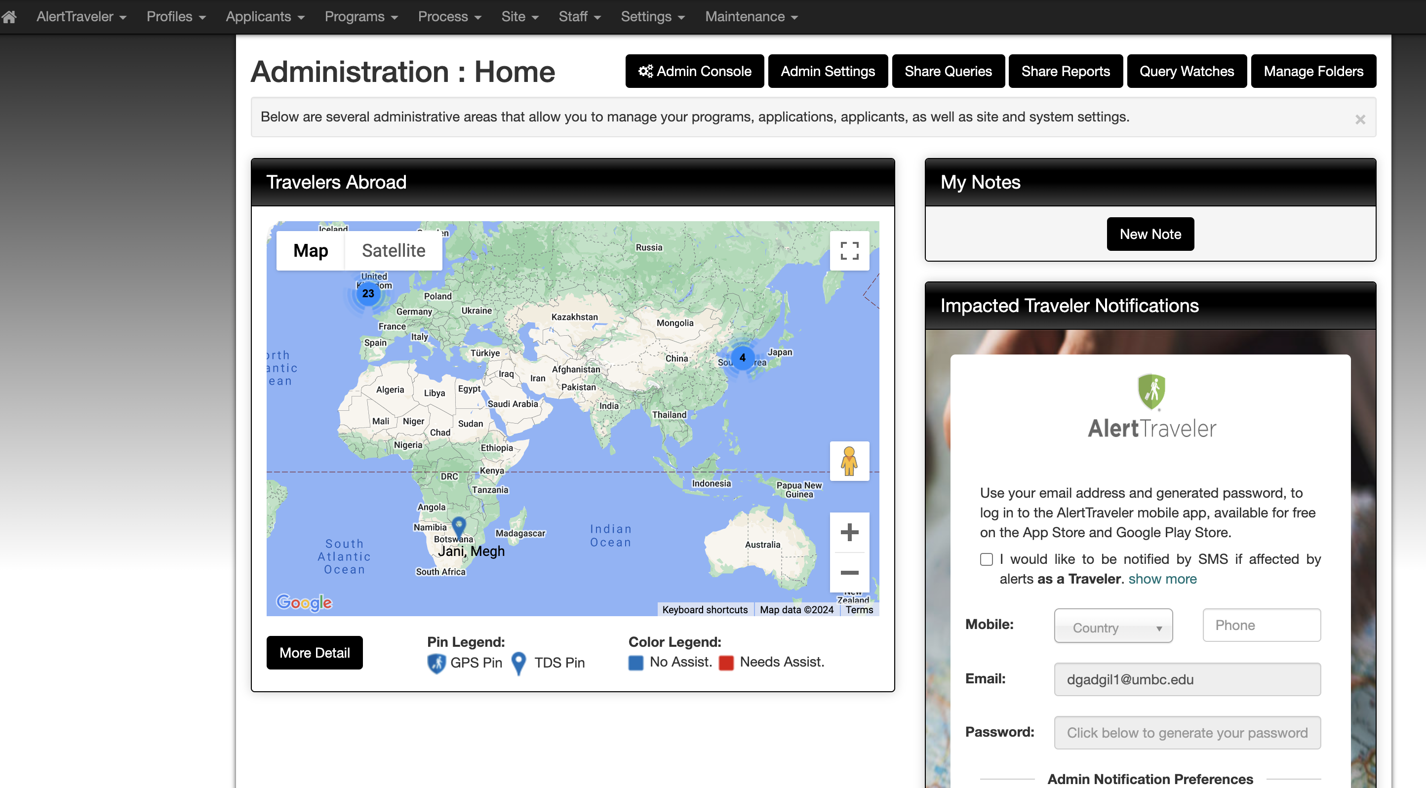Switch map to Satellite view
Viewport: 1426px width, 788px height.
[x=394, y=251]
